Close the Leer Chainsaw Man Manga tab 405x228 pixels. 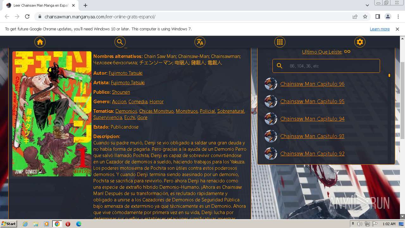coord(73,5)
